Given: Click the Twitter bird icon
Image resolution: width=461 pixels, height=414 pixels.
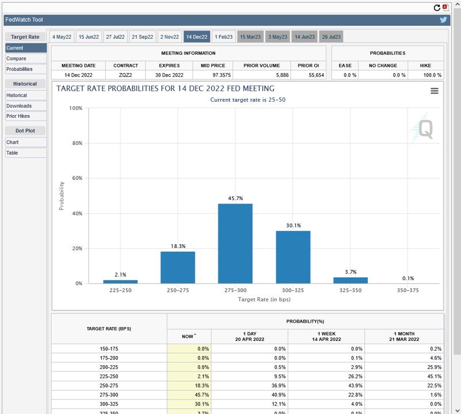Looking at the screenshot, I should pos(443,20).
